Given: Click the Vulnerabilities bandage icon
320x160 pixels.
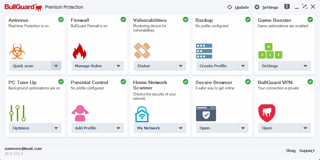Looking at the screenshot, I should click(x=142, y=51).
